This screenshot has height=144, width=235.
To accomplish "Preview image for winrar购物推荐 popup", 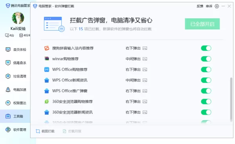I will 145,59.
